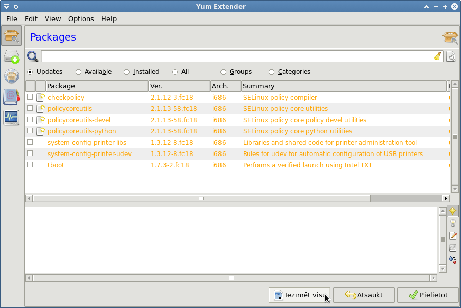The width and height of the screenshot is (461, 308).
Task: Select system-config-printer-libs package name
Action: [x=87, y=142]
